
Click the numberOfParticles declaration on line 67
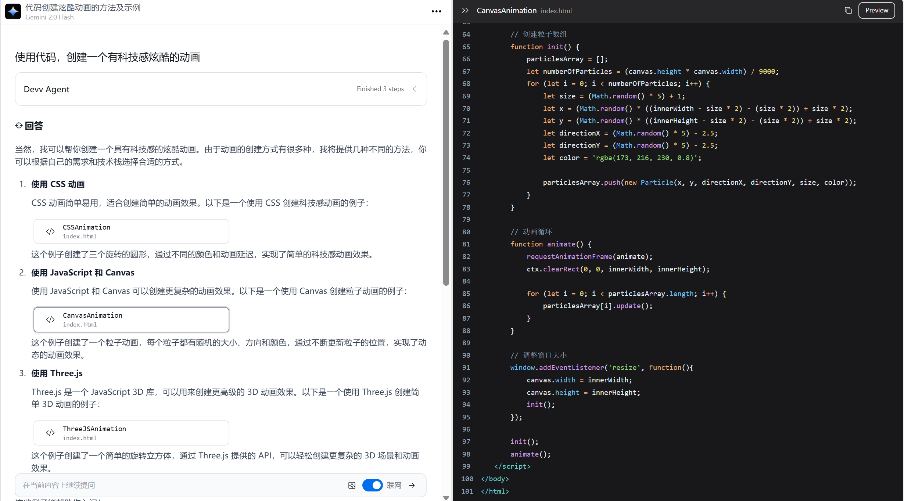pos(652,71)
